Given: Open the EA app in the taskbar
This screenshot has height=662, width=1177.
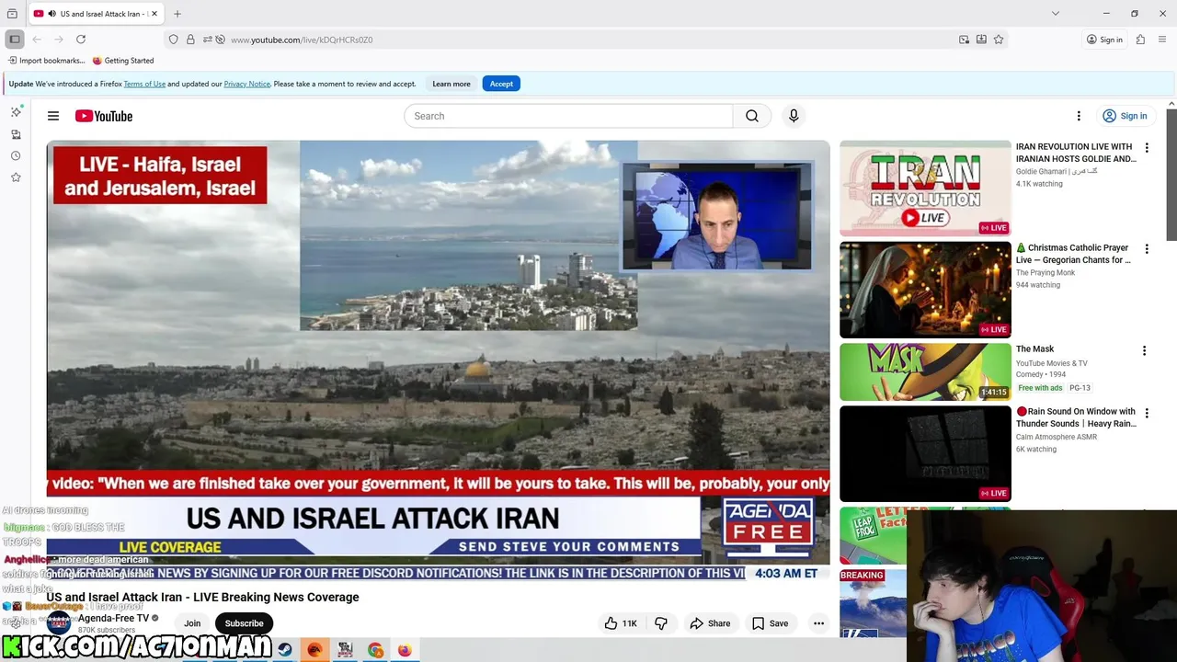Looking at the screenshot, I should (x=314, y=650).
